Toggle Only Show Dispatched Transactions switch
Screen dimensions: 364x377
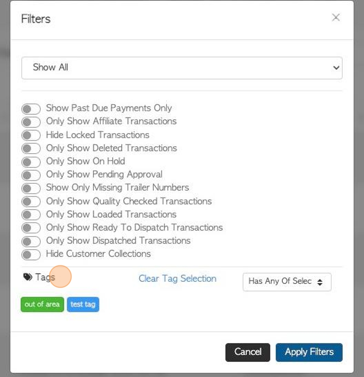pos(31,241)
